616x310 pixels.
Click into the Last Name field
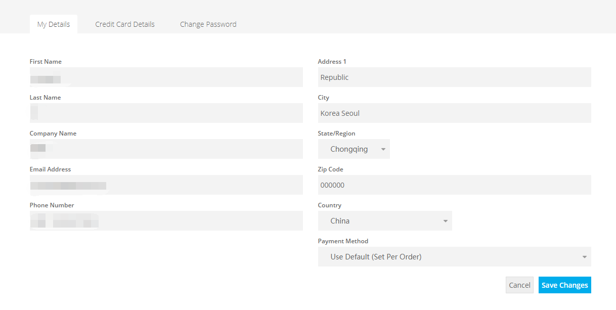pos(166,113)
